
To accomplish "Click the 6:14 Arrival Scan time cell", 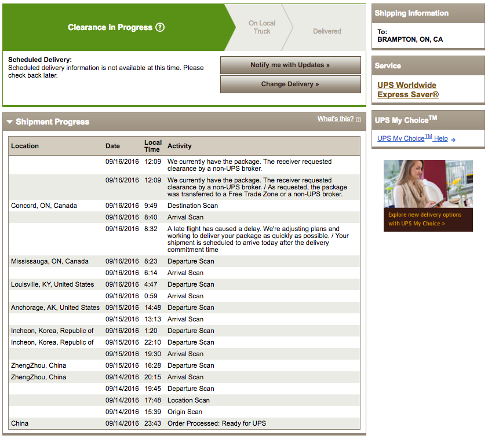I will (151, 273).
